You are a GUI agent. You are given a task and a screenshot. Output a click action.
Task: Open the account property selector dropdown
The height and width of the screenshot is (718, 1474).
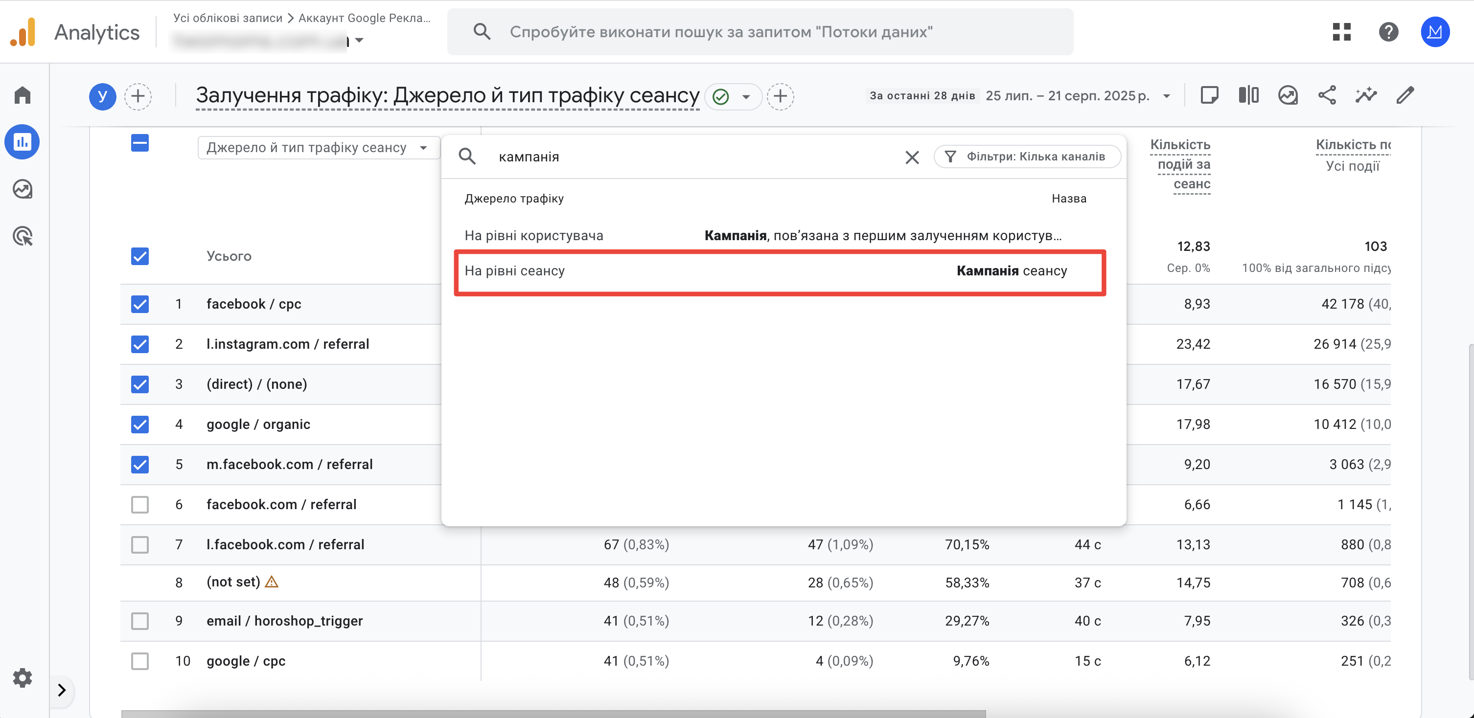pos(359,40)
